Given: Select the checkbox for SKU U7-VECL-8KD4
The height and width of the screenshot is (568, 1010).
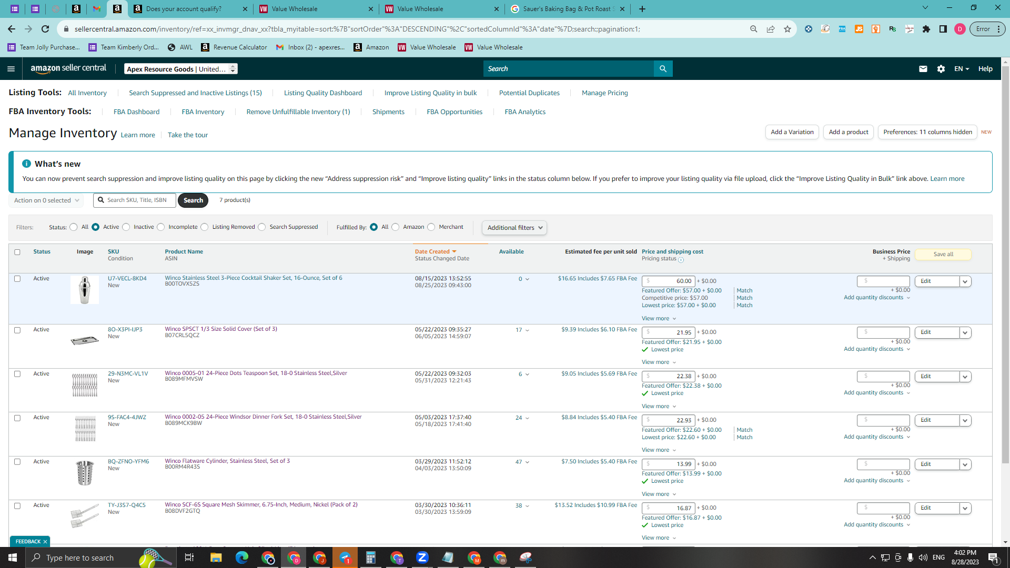Looking at the screenshot, I should tap(17, 279).
